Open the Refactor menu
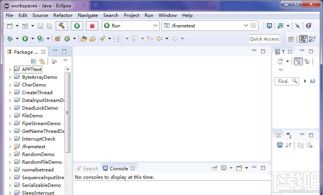The image size is (323, 195). click(63, 15)
